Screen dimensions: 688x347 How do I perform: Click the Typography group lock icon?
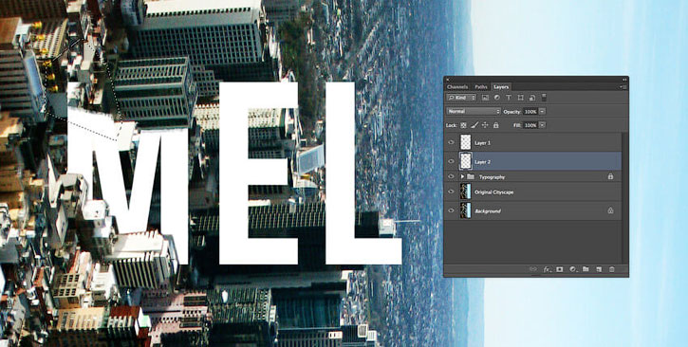[610, 176]
